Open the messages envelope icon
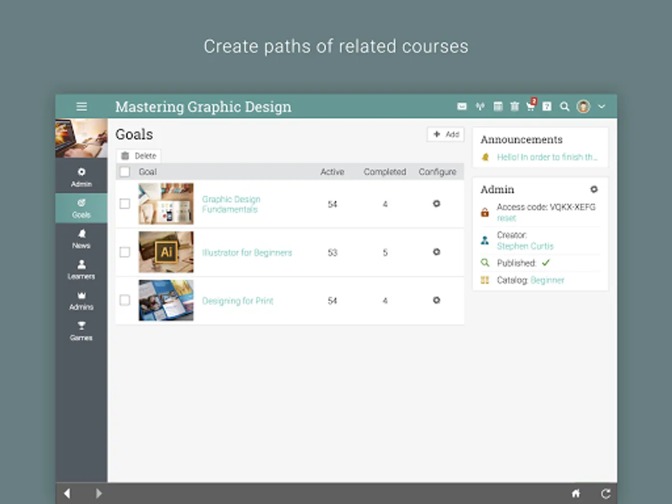The height and width of the screenshot is (504, 672). click(x=462, y=106)
